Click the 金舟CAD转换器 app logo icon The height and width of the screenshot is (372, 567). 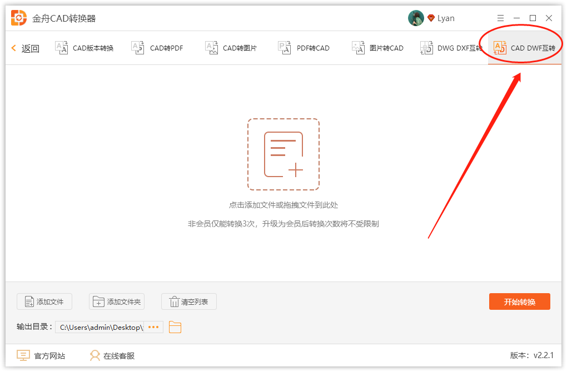[x=19, y=18]
